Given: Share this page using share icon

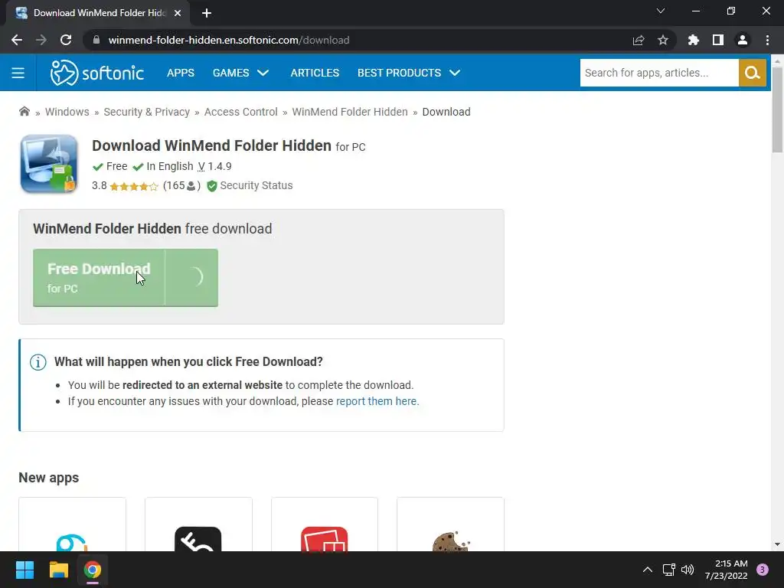Looking at the screenshot, I should [x=639, y=40].
